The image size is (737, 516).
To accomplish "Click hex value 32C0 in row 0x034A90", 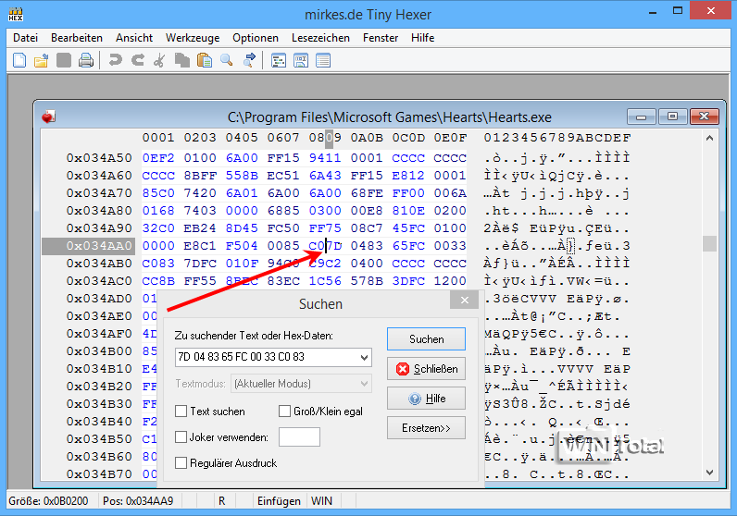I will click(x=158, y=228).
